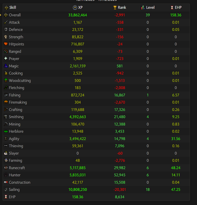Click the Thieving mask icon
The image size is (197, 205).
click(x=6, y=146)
